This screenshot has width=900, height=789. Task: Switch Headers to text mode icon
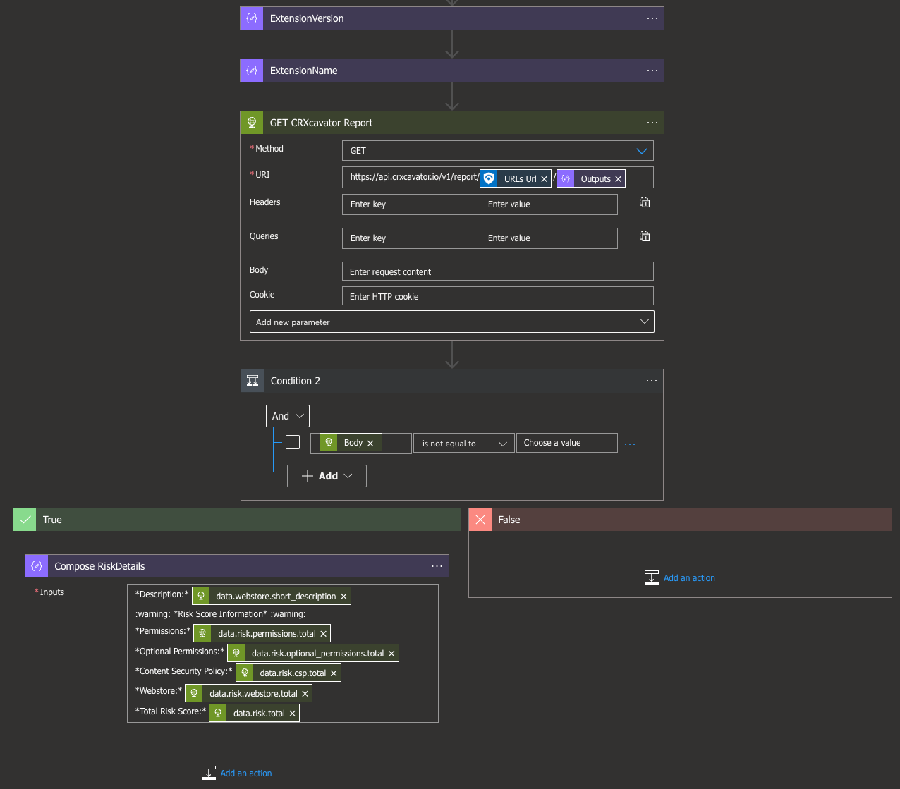[x=645, y=203]
